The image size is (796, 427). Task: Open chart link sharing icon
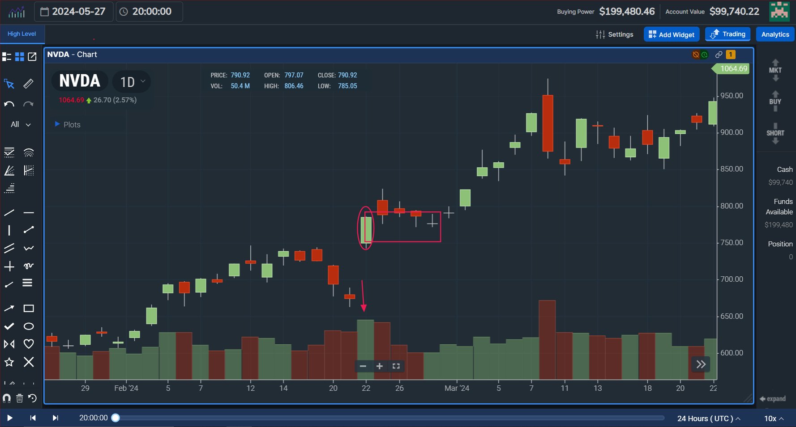(x=719, y=54)
